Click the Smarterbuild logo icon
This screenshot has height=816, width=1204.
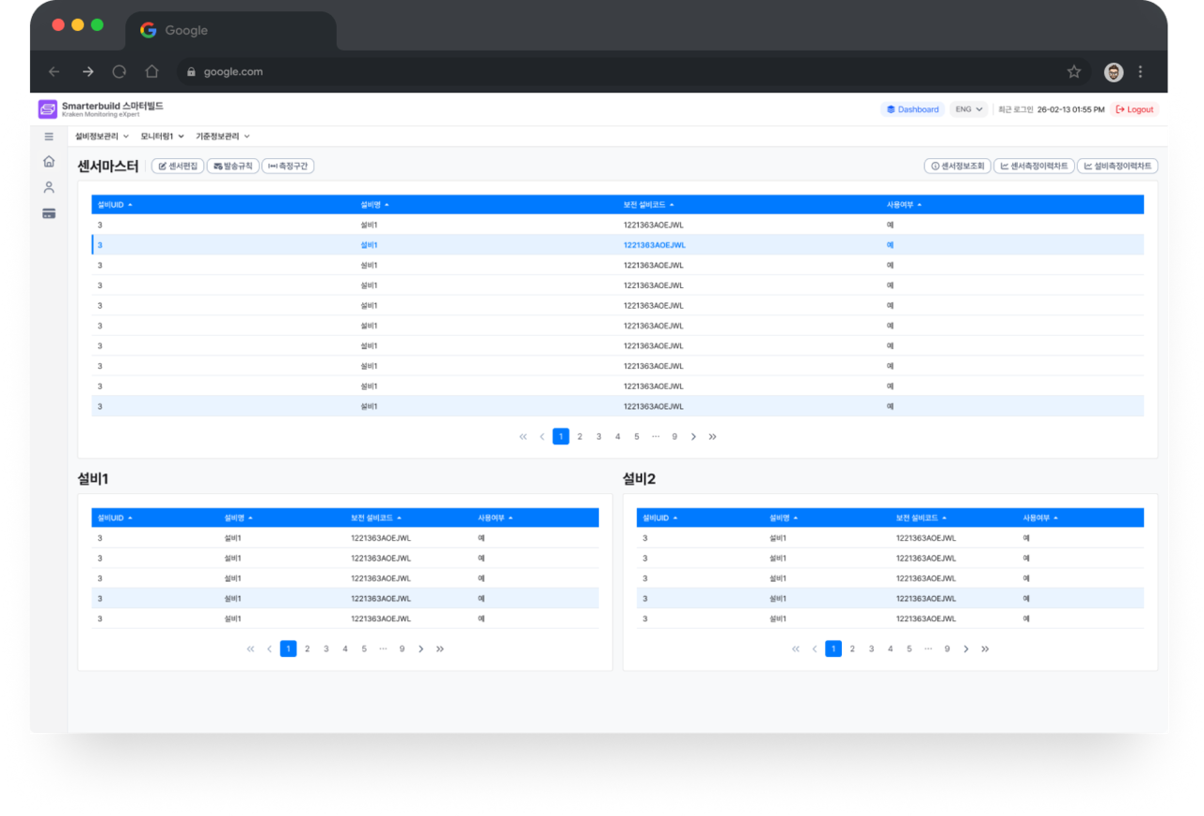coord(48,109)
